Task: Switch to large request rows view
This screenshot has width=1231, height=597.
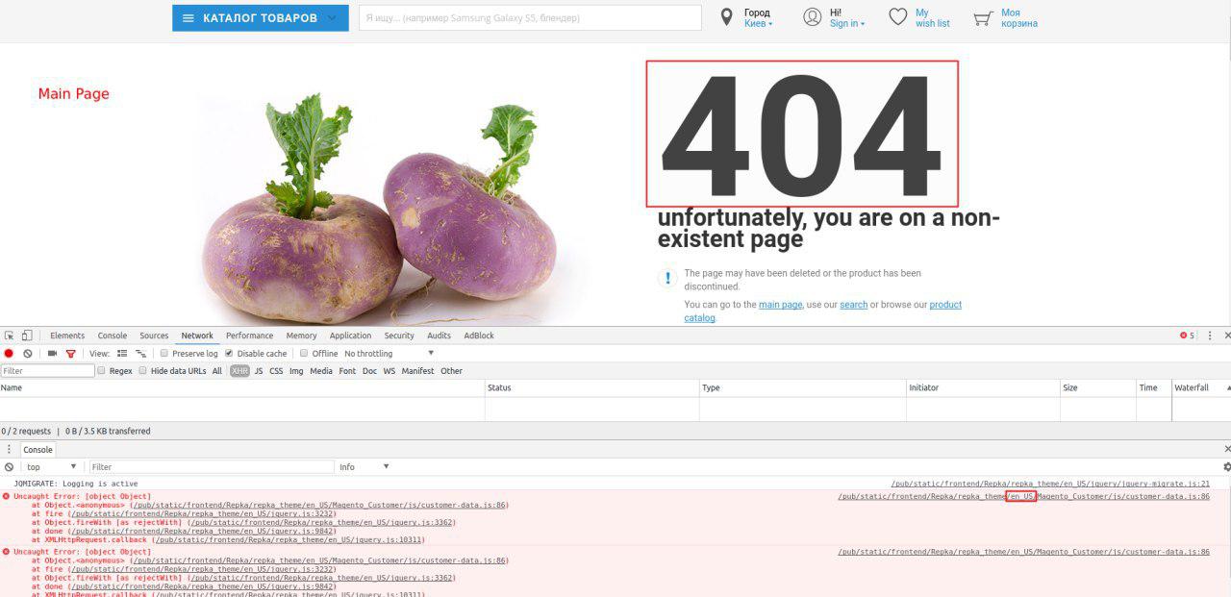Action: [x=122, y=354]
